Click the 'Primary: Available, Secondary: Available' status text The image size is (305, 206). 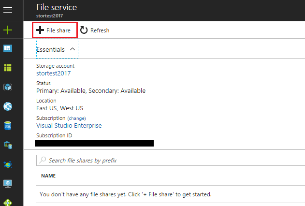(x=91, y=90)
